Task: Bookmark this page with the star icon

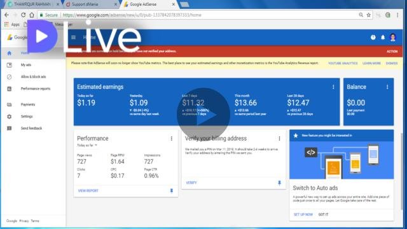Action: [369, 15]
